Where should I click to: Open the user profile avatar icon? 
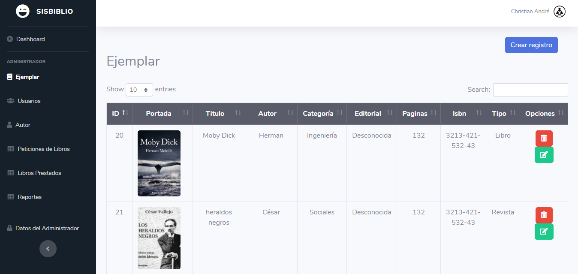coord(560,12)
